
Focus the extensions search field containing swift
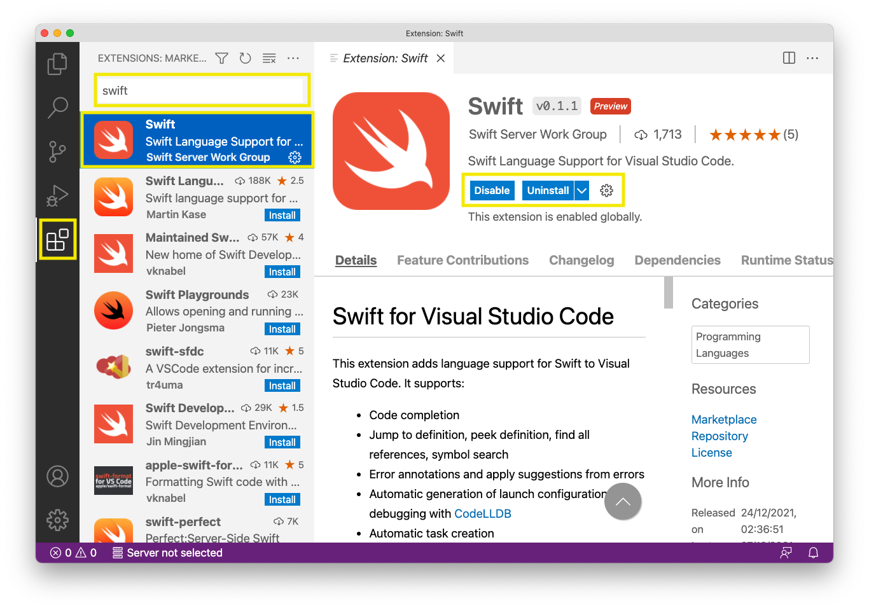point(202,90)
